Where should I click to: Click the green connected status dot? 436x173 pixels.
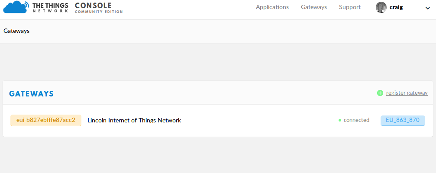(x=340, y=120)
